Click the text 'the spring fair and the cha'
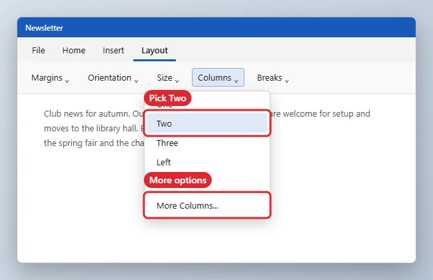The width and height of the screenshot is (433, 280). click(x=94, y=143)
